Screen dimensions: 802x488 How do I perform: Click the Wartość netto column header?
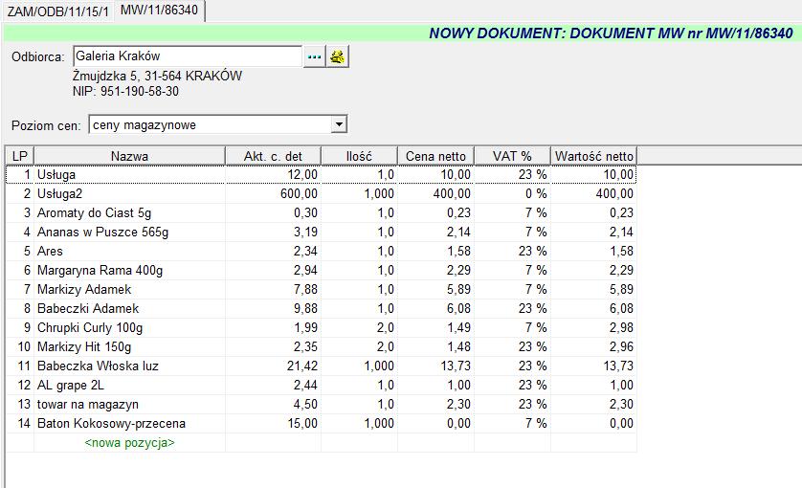pos(593,156)
